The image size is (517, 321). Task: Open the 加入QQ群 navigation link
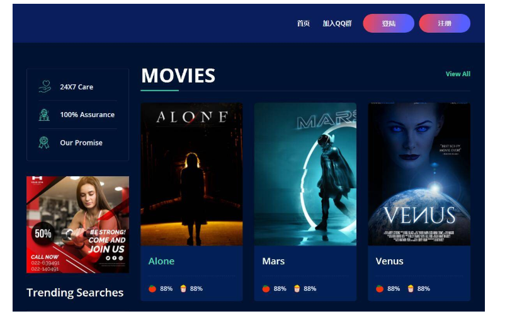(337, 23)
